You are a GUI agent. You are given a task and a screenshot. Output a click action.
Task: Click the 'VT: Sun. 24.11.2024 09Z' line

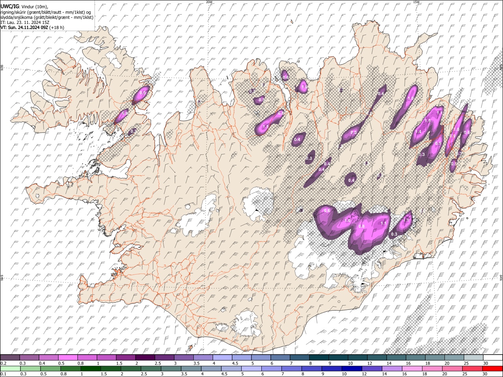coord(24,27)
